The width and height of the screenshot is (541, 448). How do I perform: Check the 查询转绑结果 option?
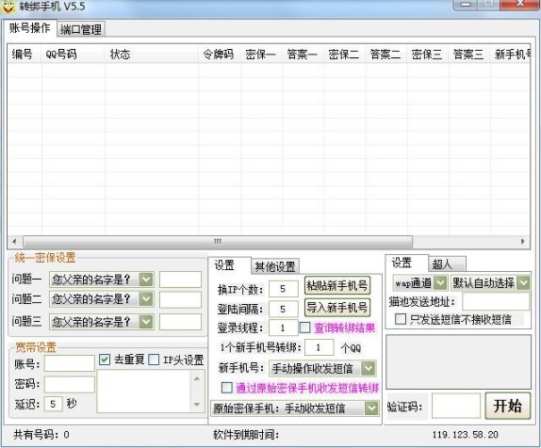point(305,328)
